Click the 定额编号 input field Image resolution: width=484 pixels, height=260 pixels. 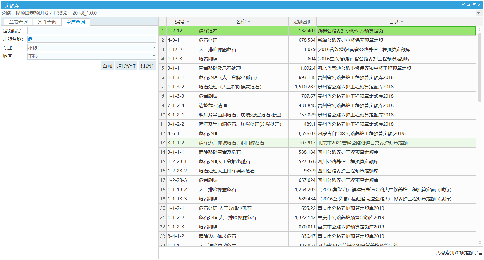[x=92, y=31]
